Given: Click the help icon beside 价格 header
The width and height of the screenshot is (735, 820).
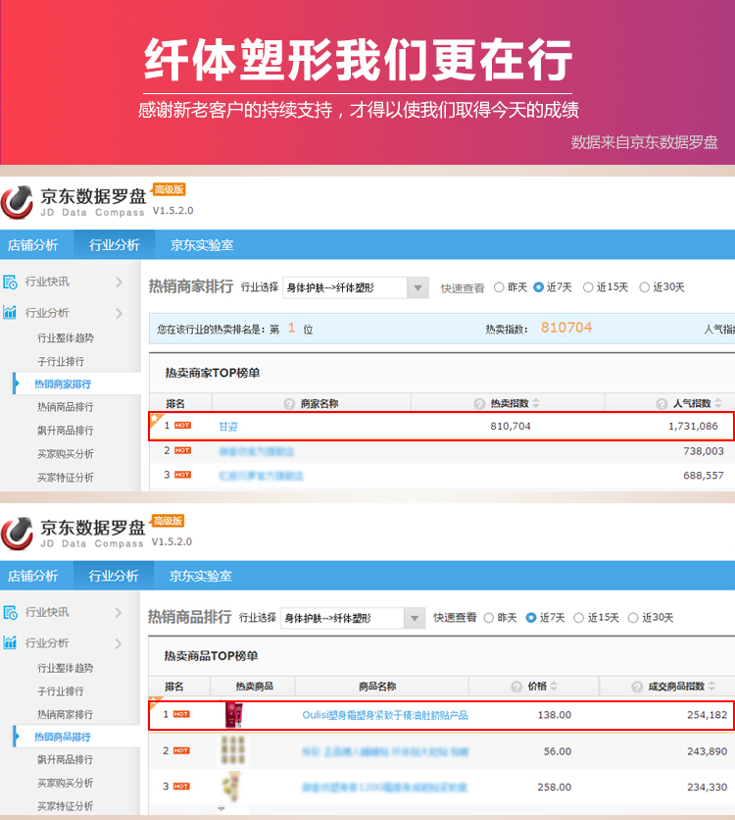Looking at the screenshot, I should [516, 687].
